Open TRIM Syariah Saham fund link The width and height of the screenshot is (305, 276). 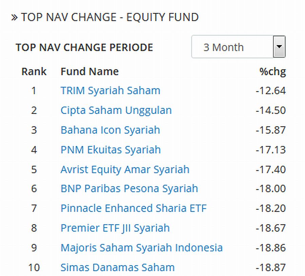[x=110, y=91]
